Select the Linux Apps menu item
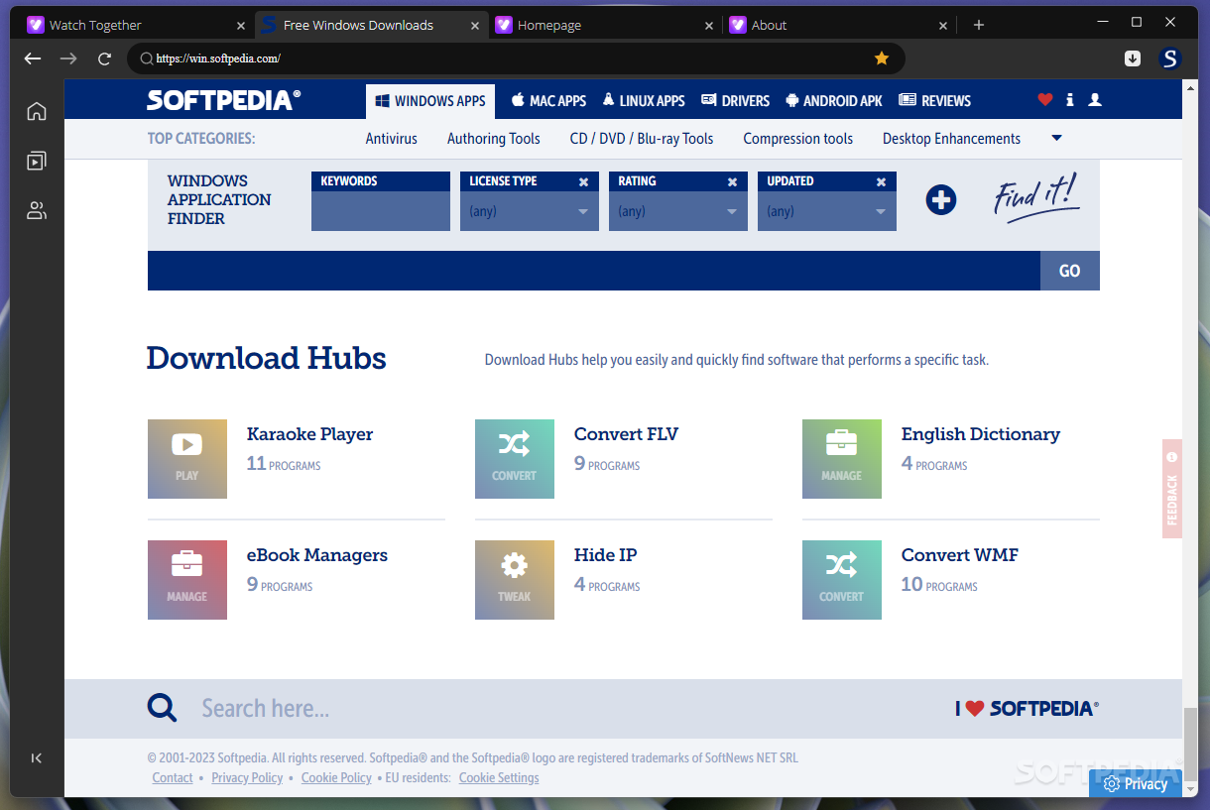 644,100
